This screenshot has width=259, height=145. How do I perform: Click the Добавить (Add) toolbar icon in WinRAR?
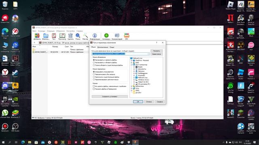click(x=37, y=36)
